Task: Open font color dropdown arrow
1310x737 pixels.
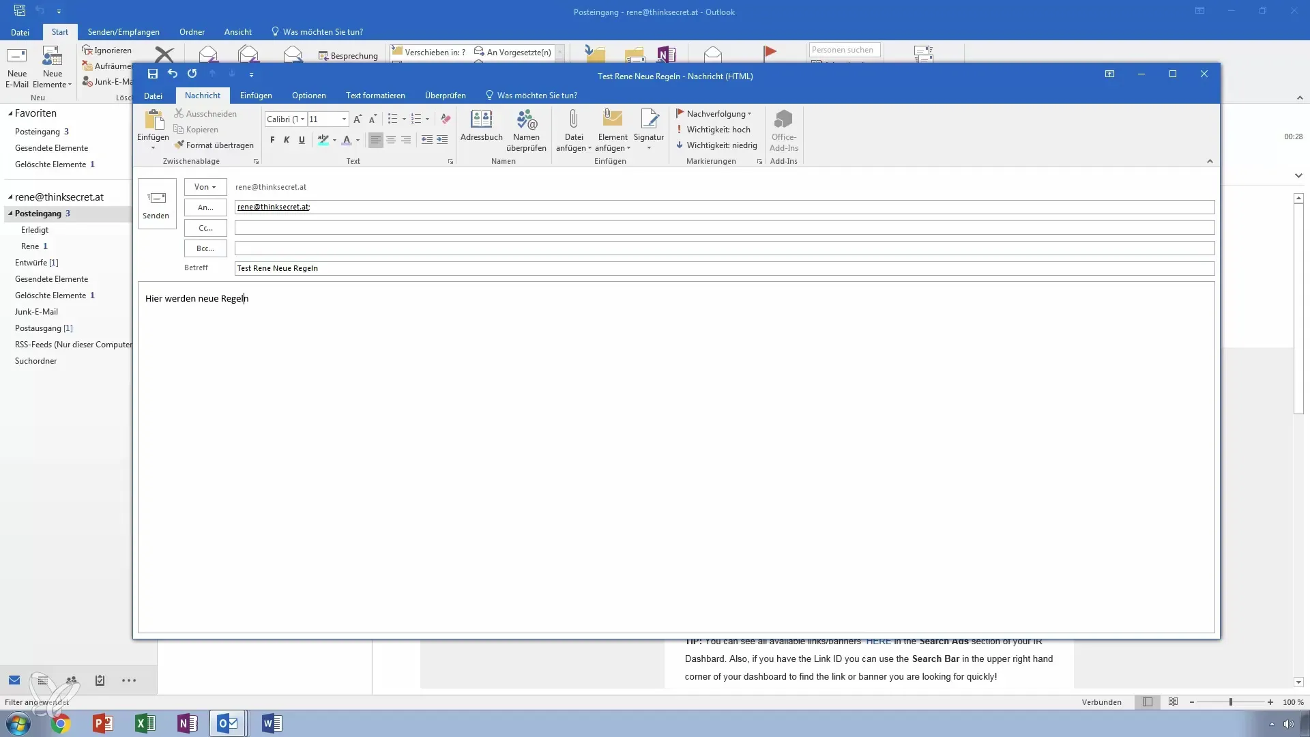Action: (358, 141)
